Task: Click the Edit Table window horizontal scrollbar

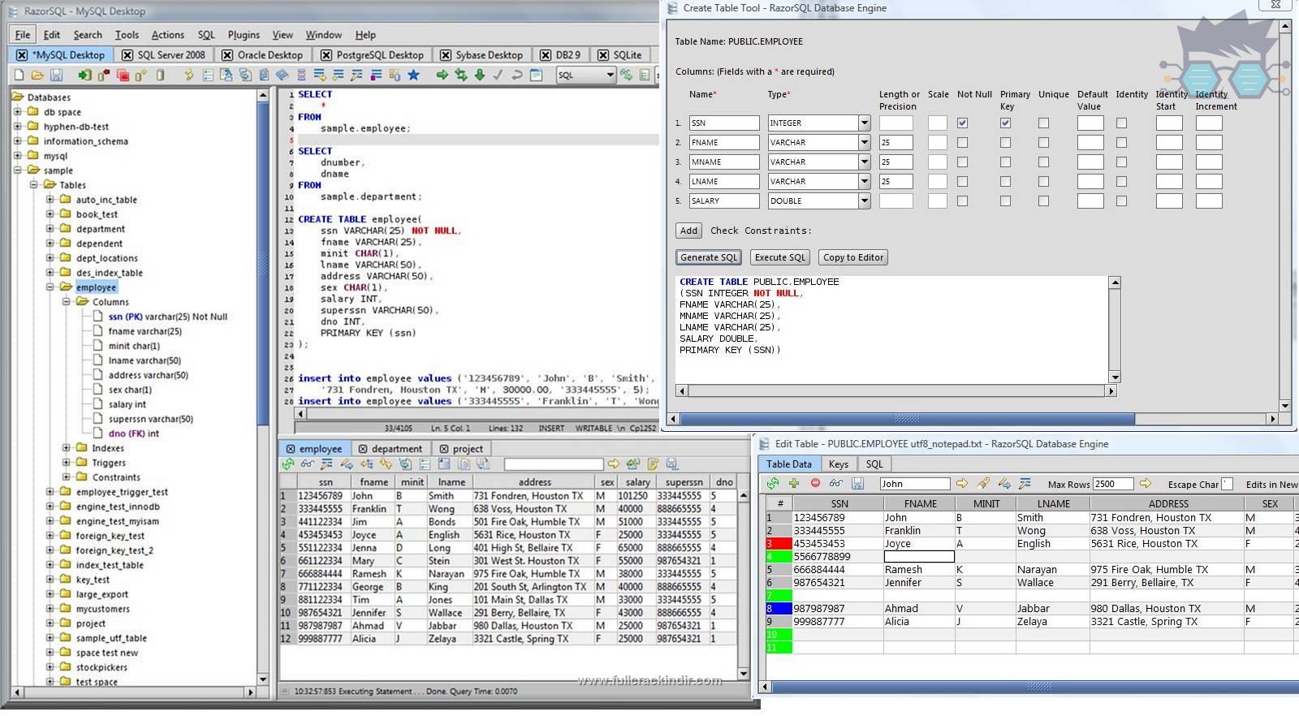Action: click(x=1039, y=687)
